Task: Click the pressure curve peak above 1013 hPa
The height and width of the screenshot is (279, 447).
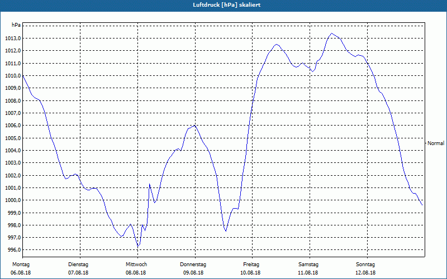Action: pyautogui.click(x=331, y=33)
